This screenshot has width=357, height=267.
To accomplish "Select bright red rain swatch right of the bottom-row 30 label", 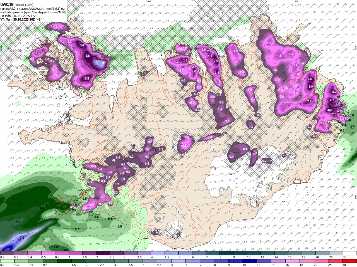I will (x=350, y=261).
